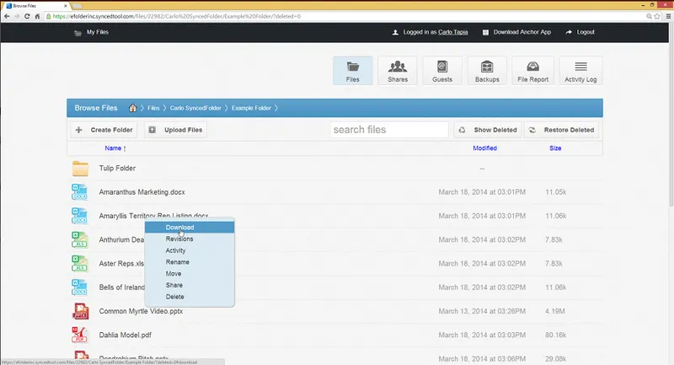Click the Amaranthus Marketing.docx file icon

point(79,192)
